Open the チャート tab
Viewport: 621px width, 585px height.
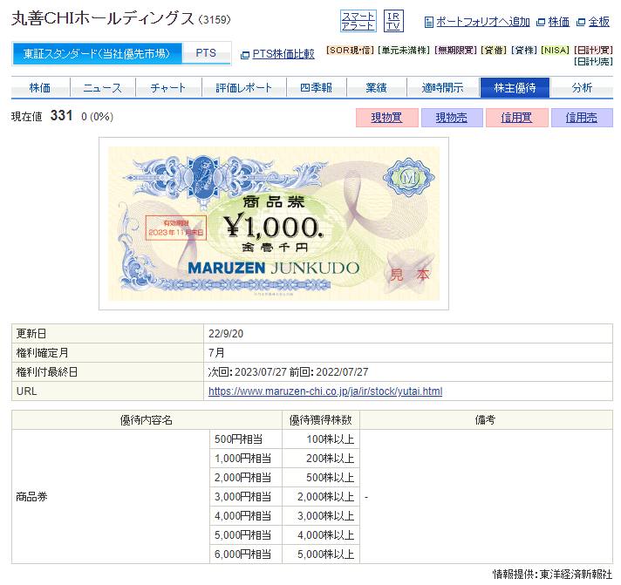click(x=168, y=87)
